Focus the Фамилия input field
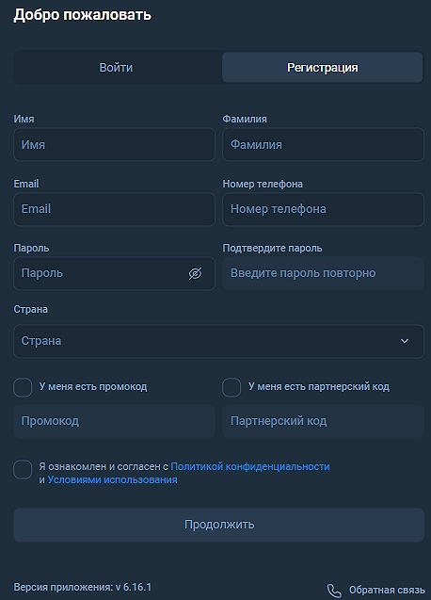 pos(323,145)
